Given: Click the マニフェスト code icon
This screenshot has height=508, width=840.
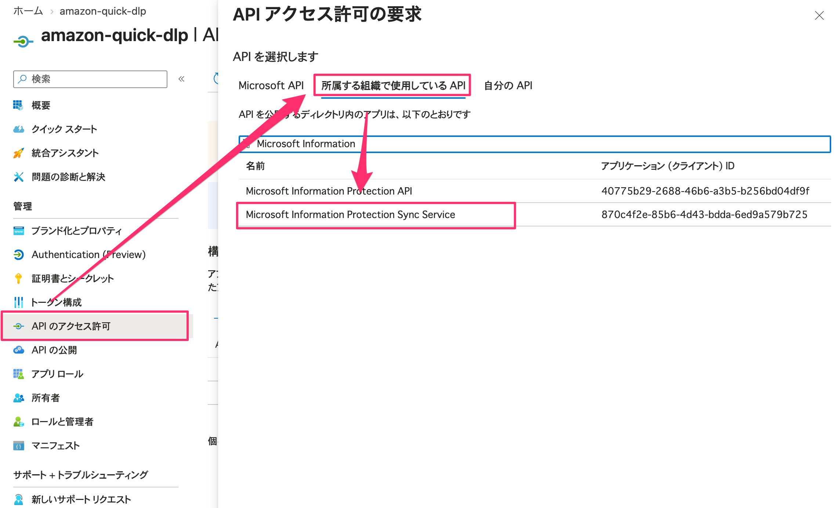Looking at the screenshot, I should point(18,446).
